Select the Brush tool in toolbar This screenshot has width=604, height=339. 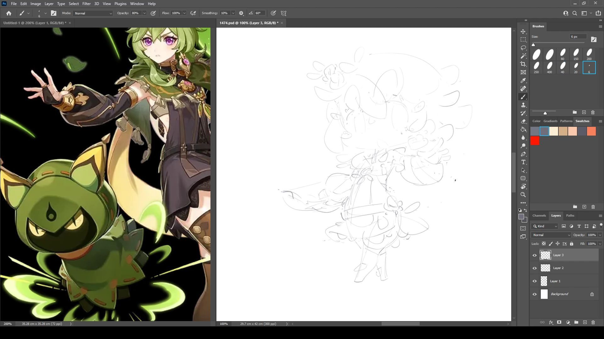523,97
